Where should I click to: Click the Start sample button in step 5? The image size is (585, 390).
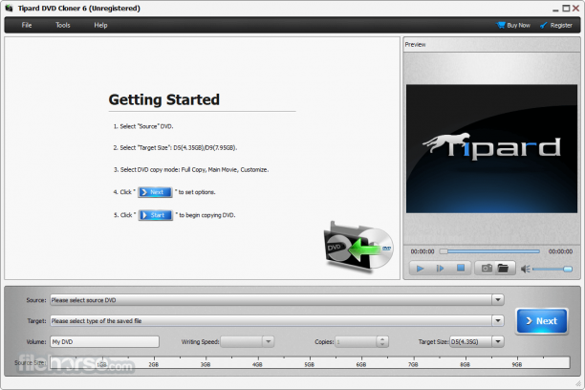(156, 215)
